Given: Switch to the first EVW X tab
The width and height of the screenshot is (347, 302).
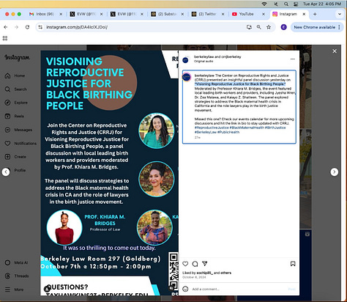Looking at the screenshot, I should point(86,14).
